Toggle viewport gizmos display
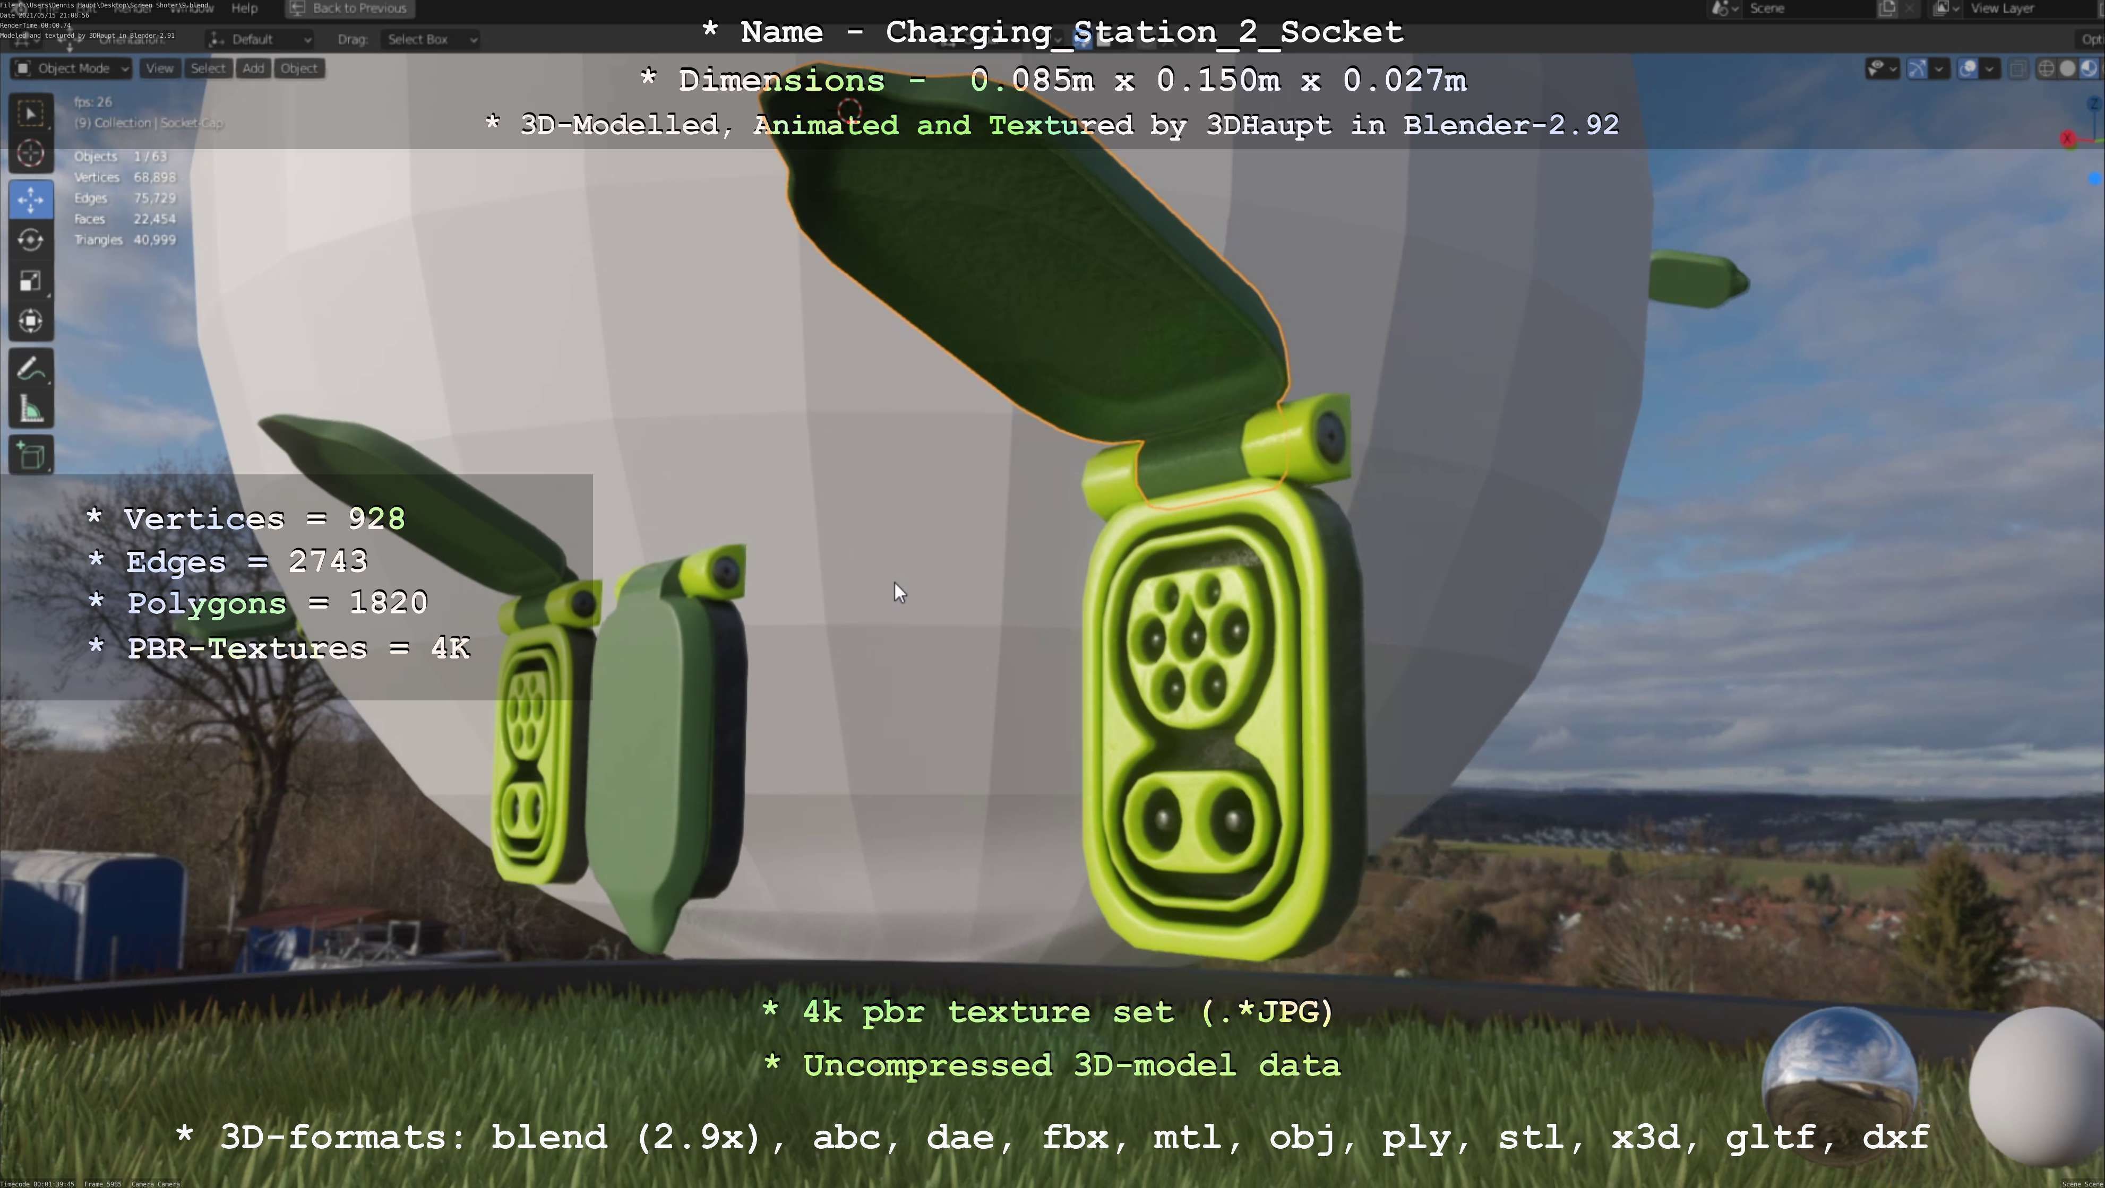 pos(1917,68)
